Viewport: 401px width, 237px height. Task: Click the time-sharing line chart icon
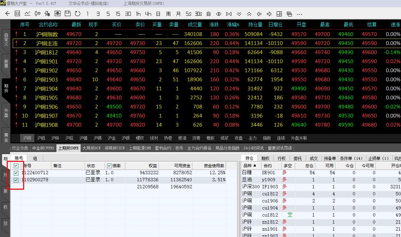[27, 14]
